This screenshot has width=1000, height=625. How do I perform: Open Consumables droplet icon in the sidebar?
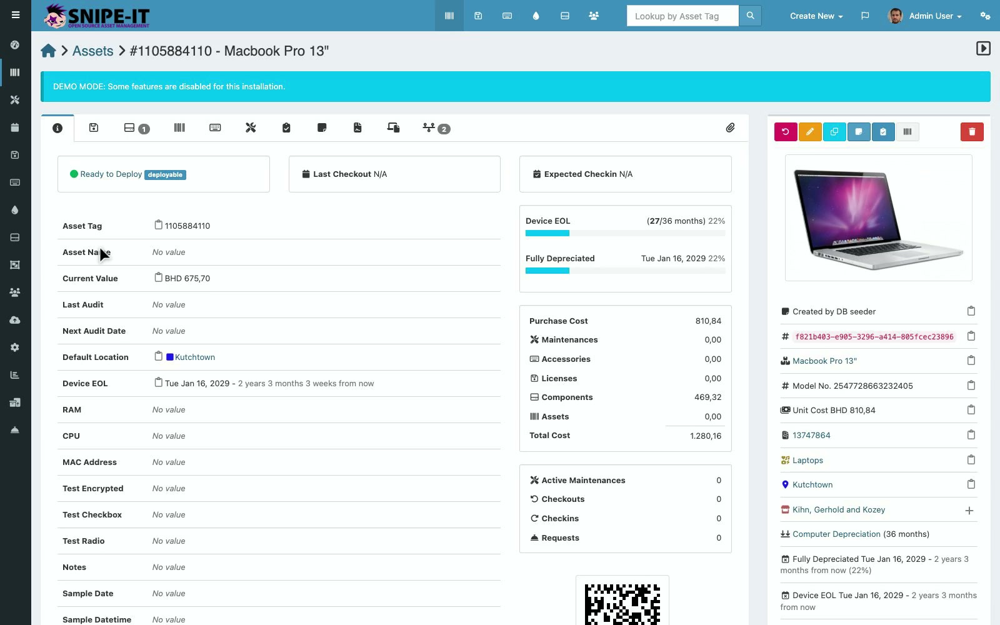15,210
